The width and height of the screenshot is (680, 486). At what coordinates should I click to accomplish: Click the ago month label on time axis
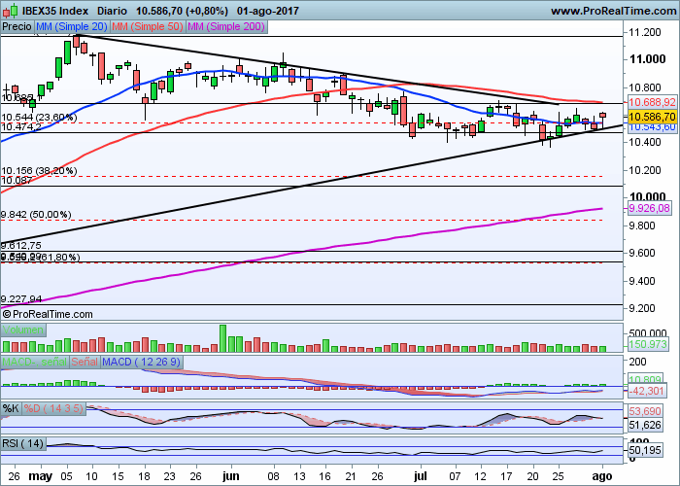pyautogui.click(x=602, y=476)
